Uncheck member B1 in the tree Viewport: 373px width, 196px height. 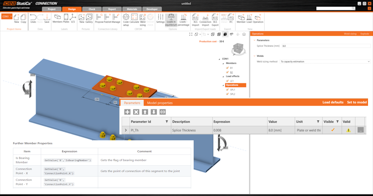(x=228, y=68)
